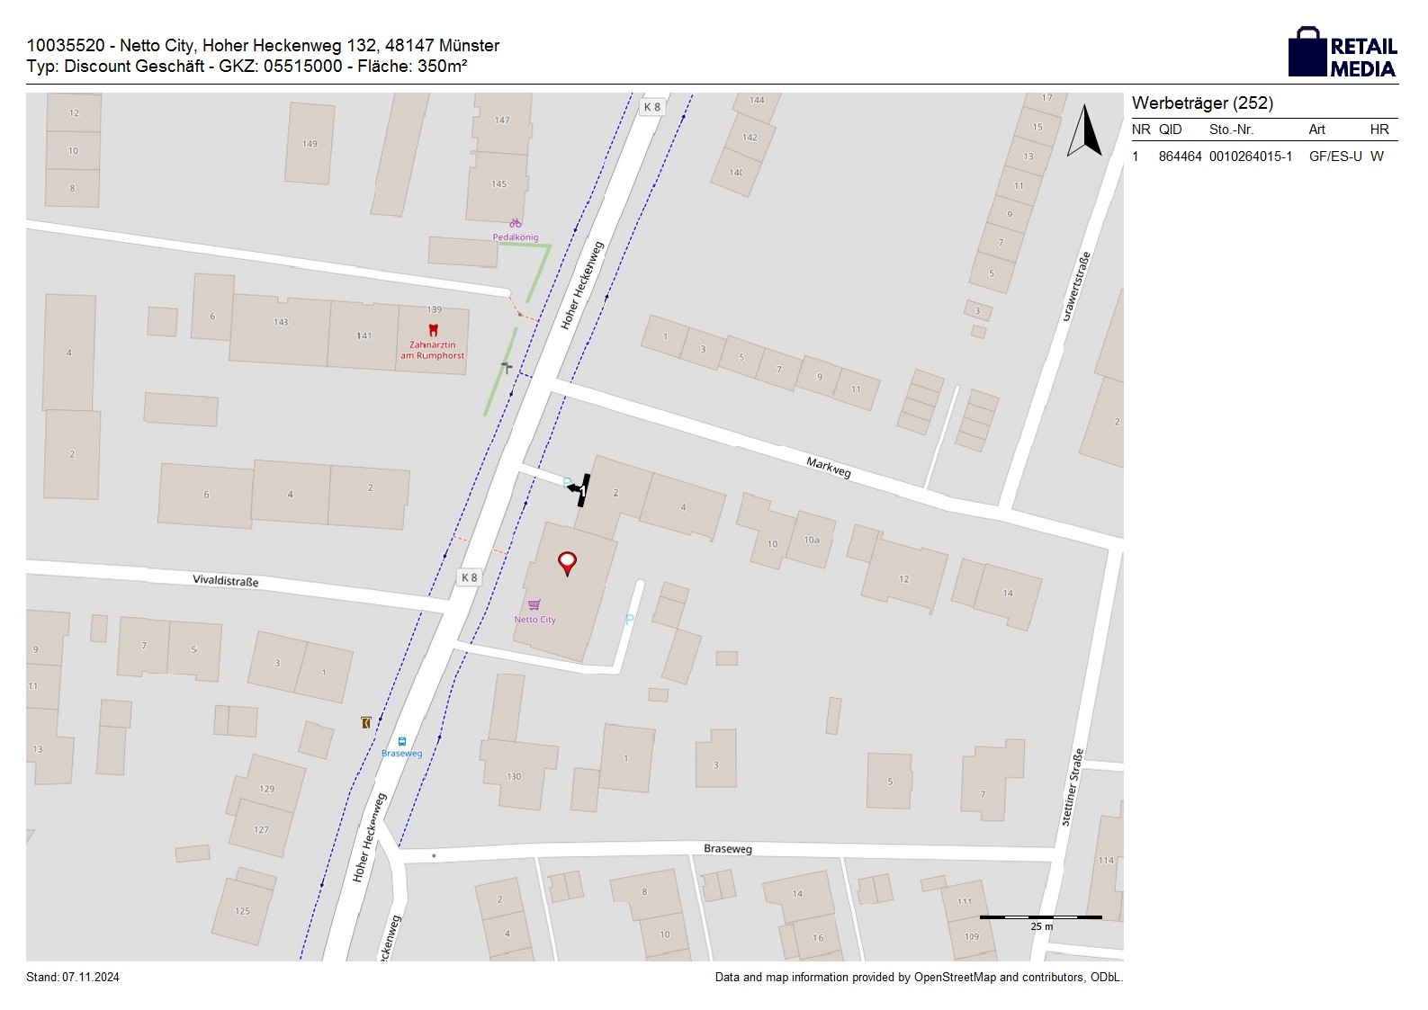This screenshot has height=1010, width=1428.
Task: Click the Pedalkönig bicycle shop icon
Action: click(x=515, y=223)
